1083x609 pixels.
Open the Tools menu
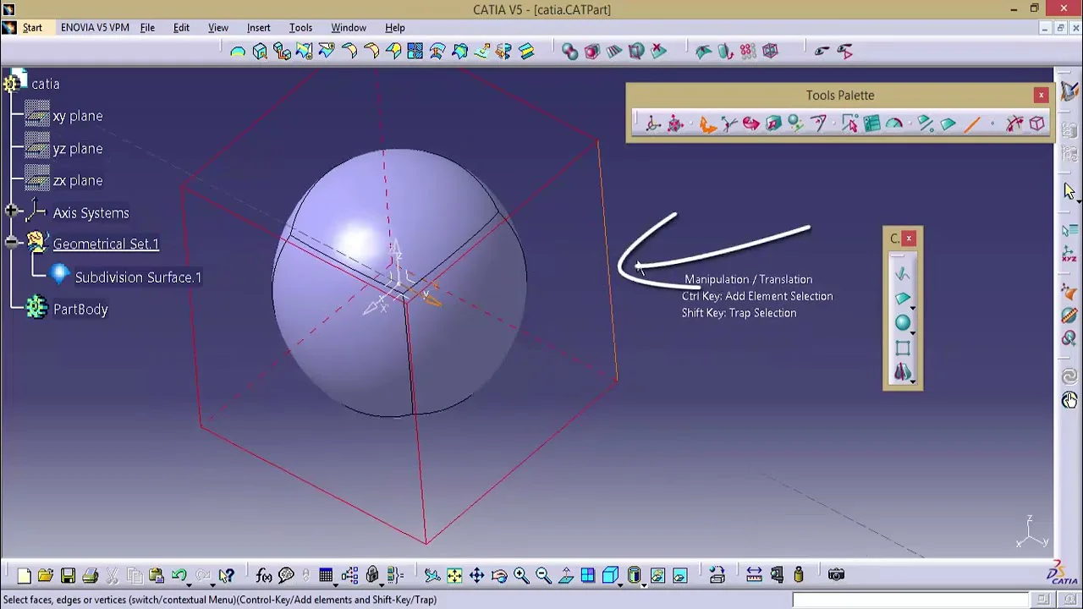(300, 28)
